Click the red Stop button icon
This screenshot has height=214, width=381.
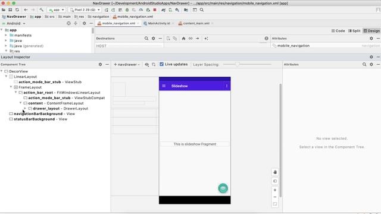tap(155, 10)
